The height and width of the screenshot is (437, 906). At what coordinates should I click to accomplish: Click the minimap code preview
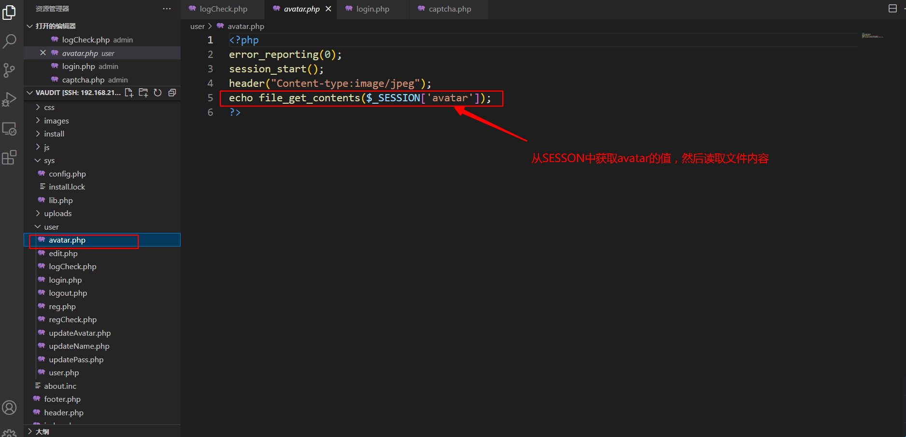[x=872, y=36]
